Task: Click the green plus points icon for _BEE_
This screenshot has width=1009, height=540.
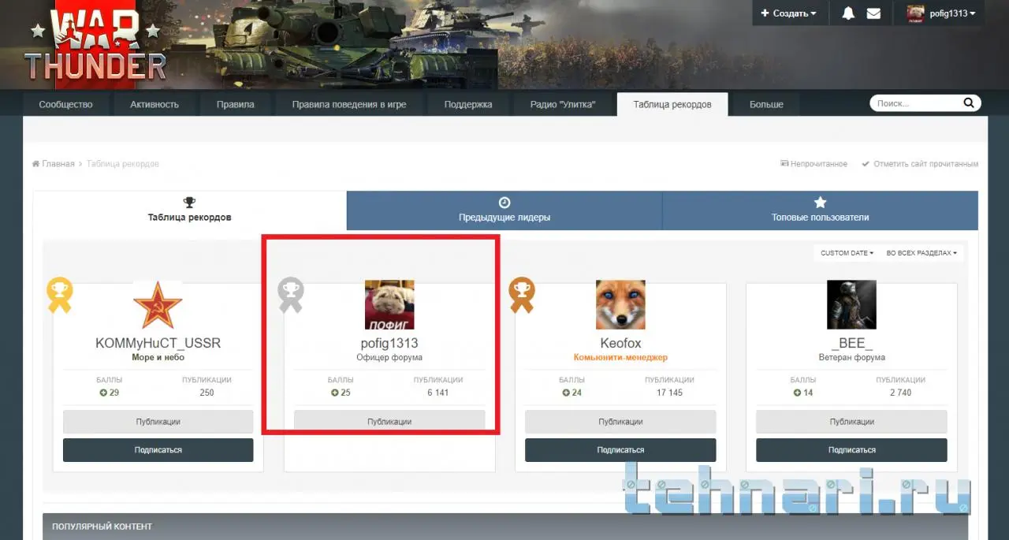Action: click(x=797, y=393)
